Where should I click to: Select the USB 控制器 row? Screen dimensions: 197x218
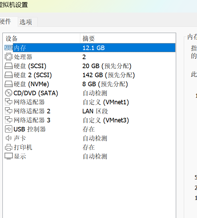90,129
